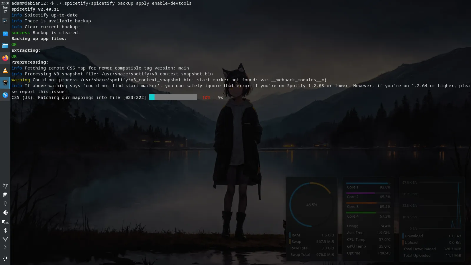This screenshot has width=471, height=265.
Task: Open the battery 38% indicator
Action: [5, 221]
